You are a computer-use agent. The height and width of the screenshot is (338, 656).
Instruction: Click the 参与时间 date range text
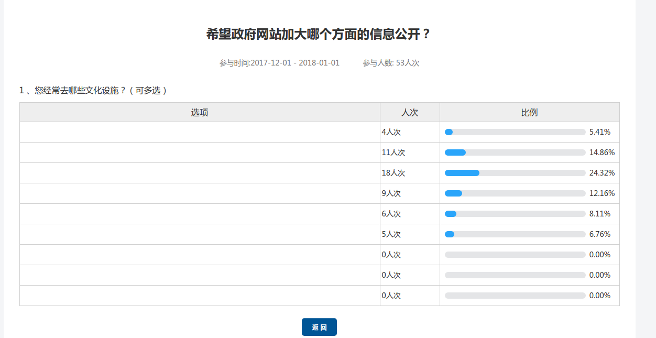pyautogui.click(x=279, y=63)
